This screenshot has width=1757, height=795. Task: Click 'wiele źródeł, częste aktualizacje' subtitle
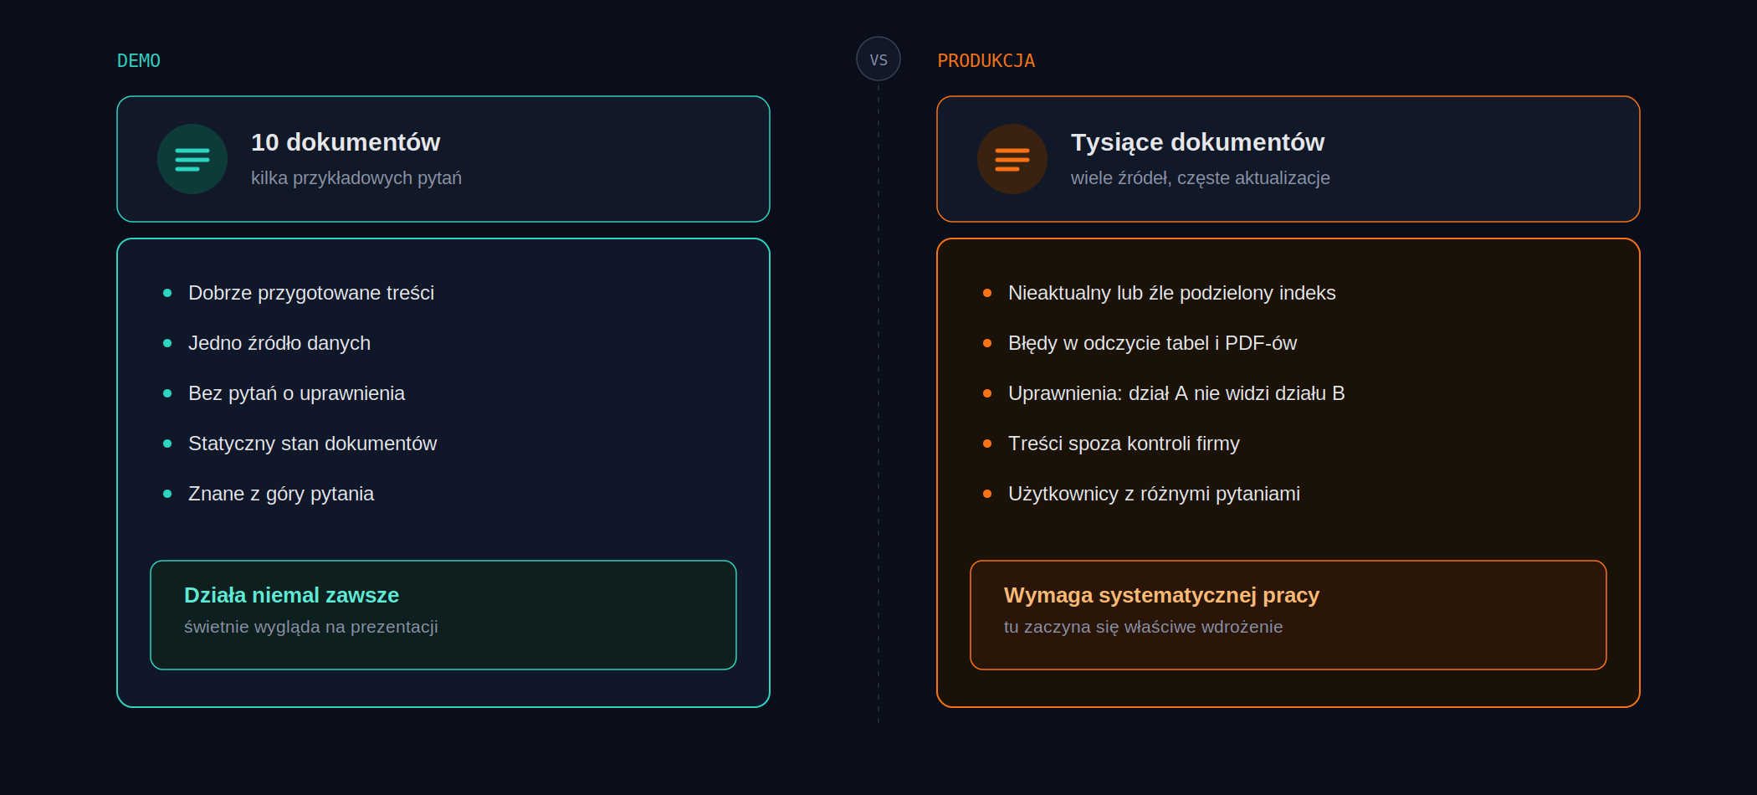click(x=1201, y=178)
